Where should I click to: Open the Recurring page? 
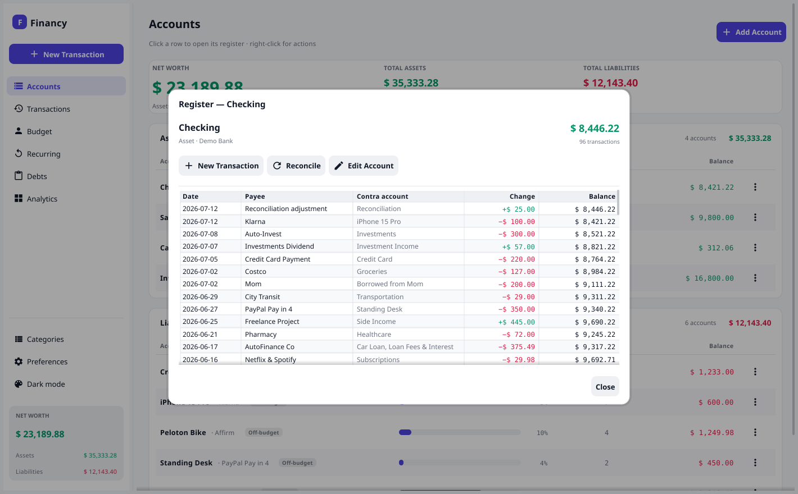[66, 154]
